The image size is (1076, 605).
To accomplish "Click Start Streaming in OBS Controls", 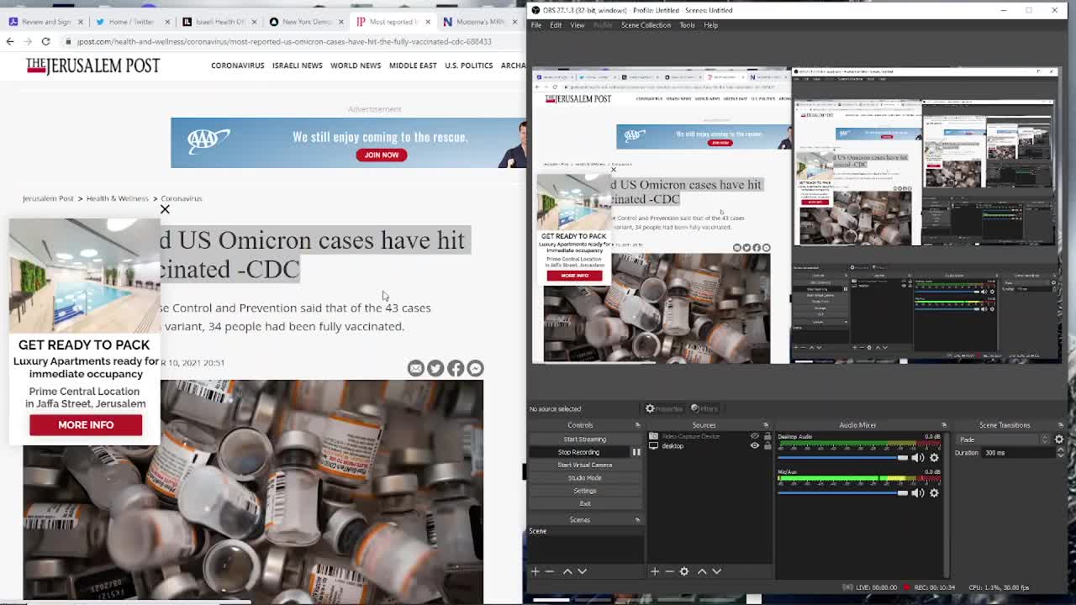I will coord(585,439).
